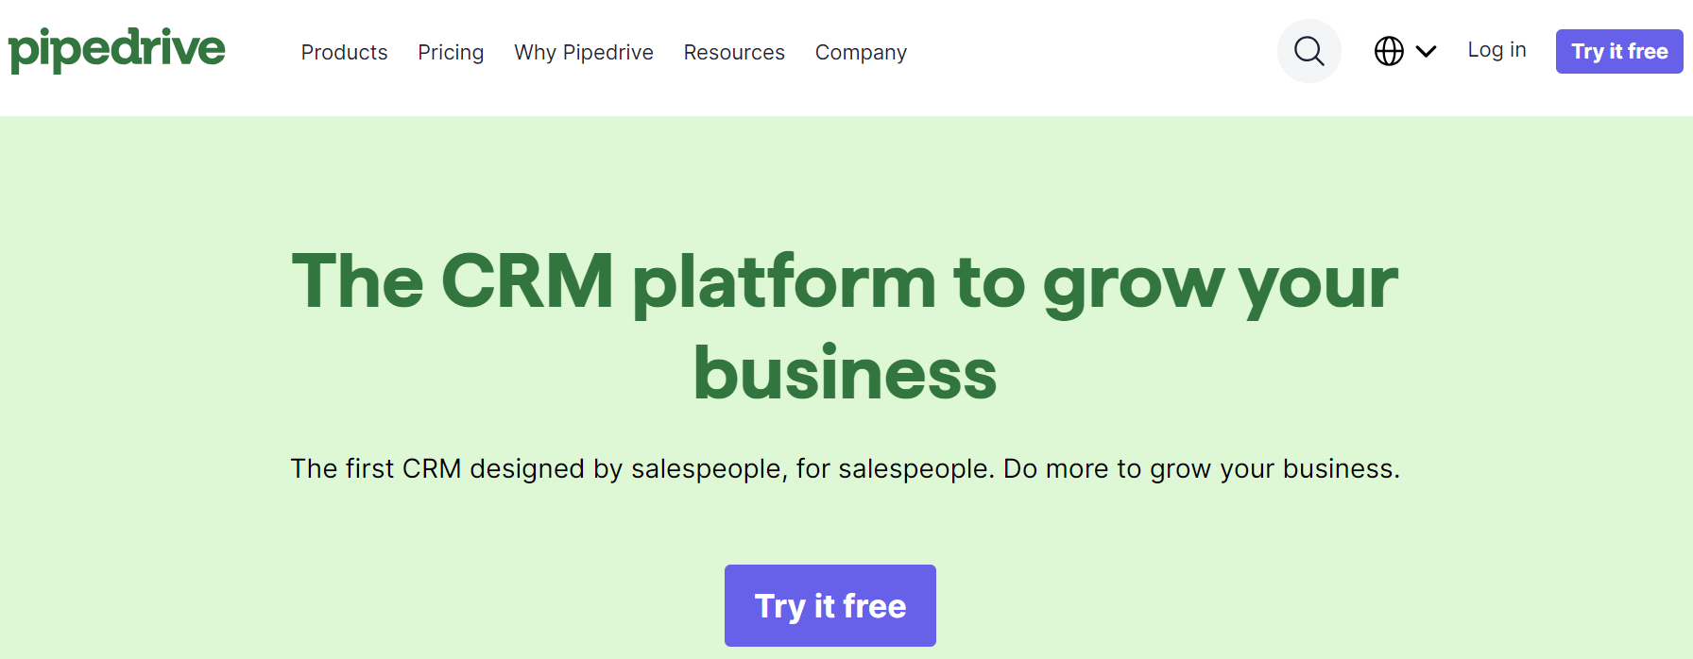Go to the Pricing page
The height and width of the screenshot is (659, 1693).
click(x=451, y=52)
